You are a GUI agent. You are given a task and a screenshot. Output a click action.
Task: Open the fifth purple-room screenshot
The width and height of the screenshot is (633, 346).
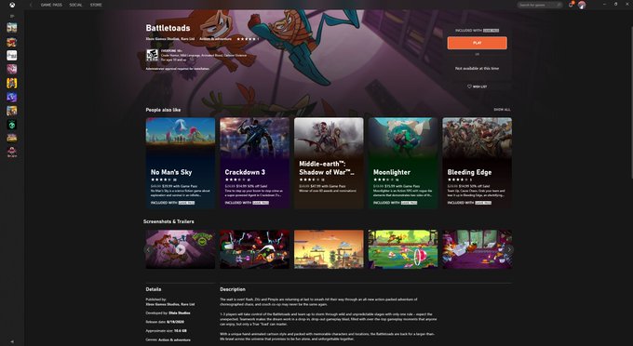[x=477, y=249]
